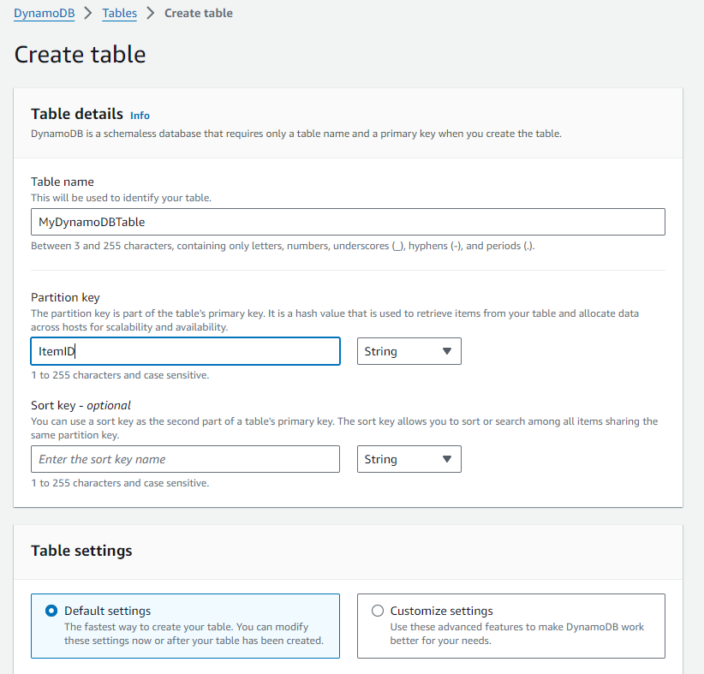This screenshot has height=674, width=704.
Task: Click the Create table page title
Action: (80, 54)
